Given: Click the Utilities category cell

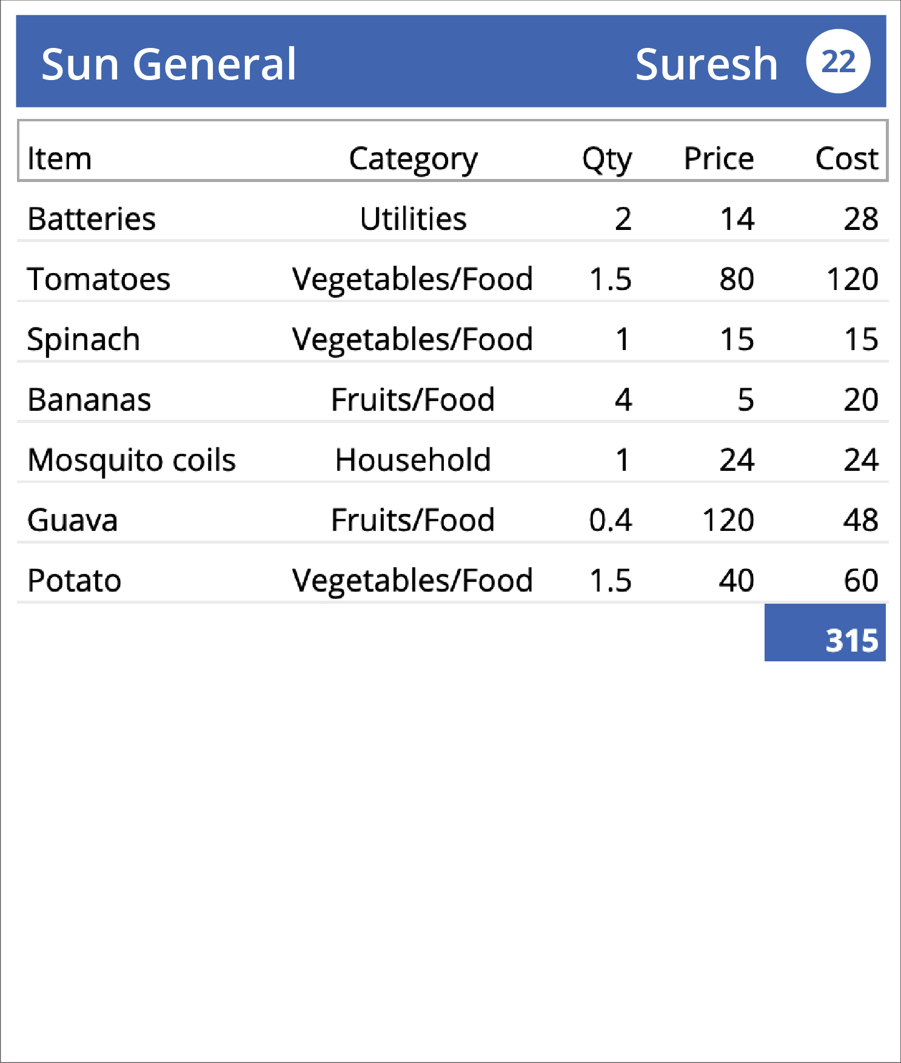Looking at the screenshot, I should (413, 219).
